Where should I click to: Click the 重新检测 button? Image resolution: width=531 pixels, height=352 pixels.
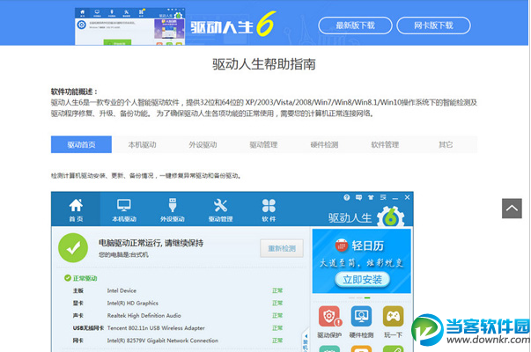282,248
